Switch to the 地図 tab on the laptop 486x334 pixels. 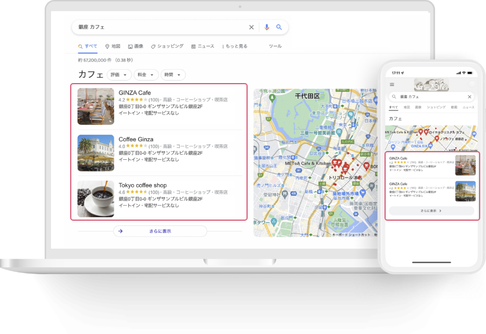coord(113,46)
